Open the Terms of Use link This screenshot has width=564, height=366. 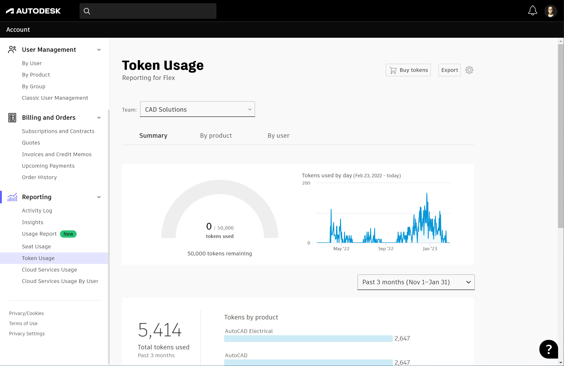[23, 324]
